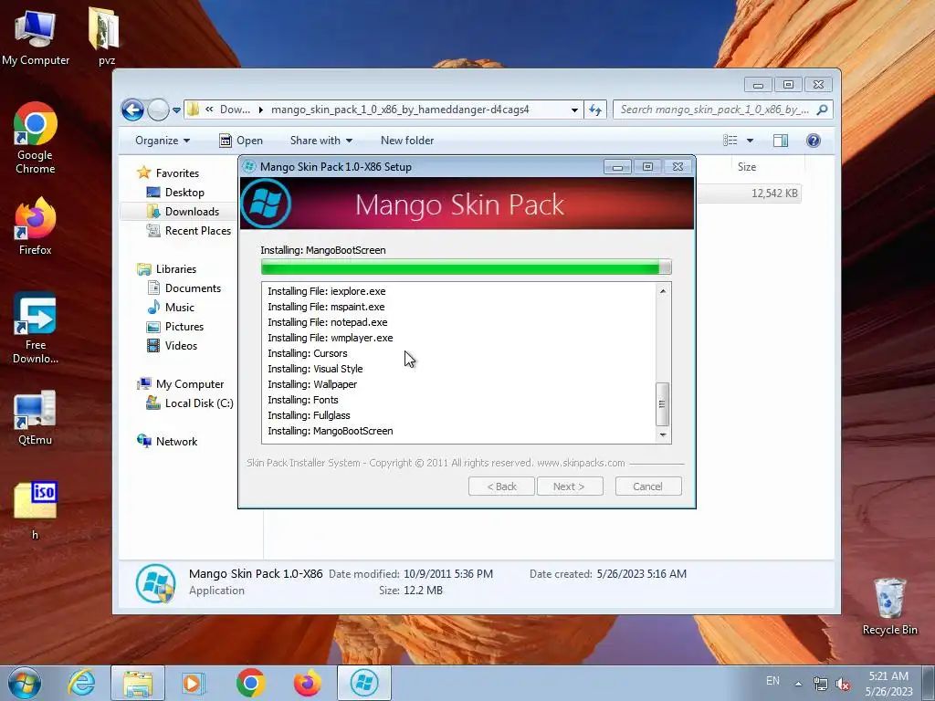
Task: Show hidden tray icons arrow
Action: coord(798,684)
